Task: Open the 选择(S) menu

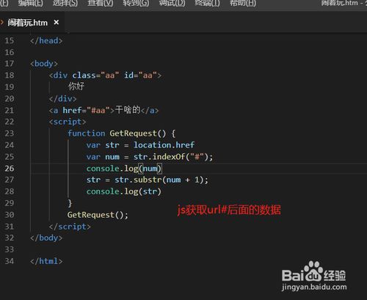Action: pos(65,3)
